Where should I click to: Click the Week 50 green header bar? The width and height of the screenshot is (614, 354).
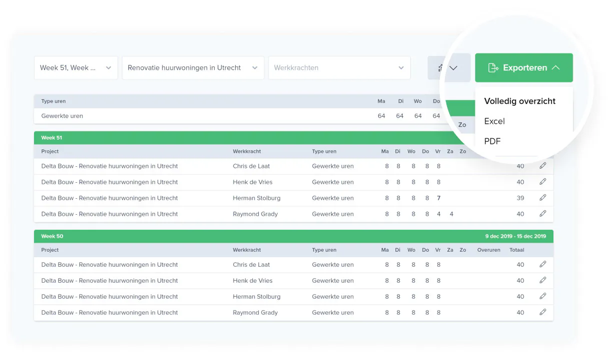pos(294,236)
